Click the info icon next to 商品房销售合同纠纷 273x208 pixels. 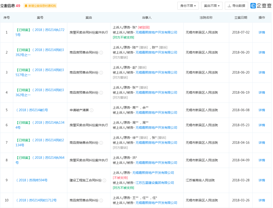pyautogui.click(x=101, y=143)
